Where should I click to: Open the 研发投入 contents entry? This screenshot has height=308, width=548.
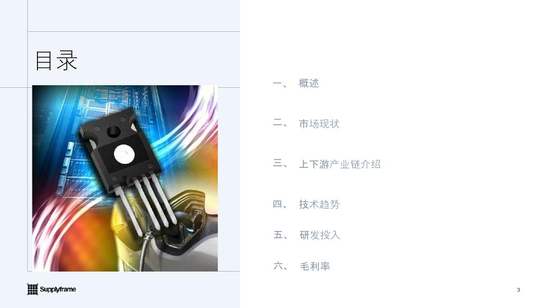pyautogui.click(x=319, y=235)
